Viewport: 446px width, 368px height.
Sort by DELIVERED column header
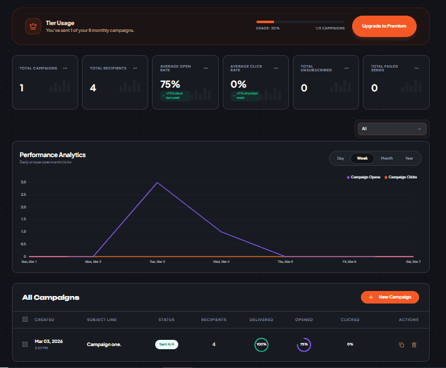coord(261,320)
